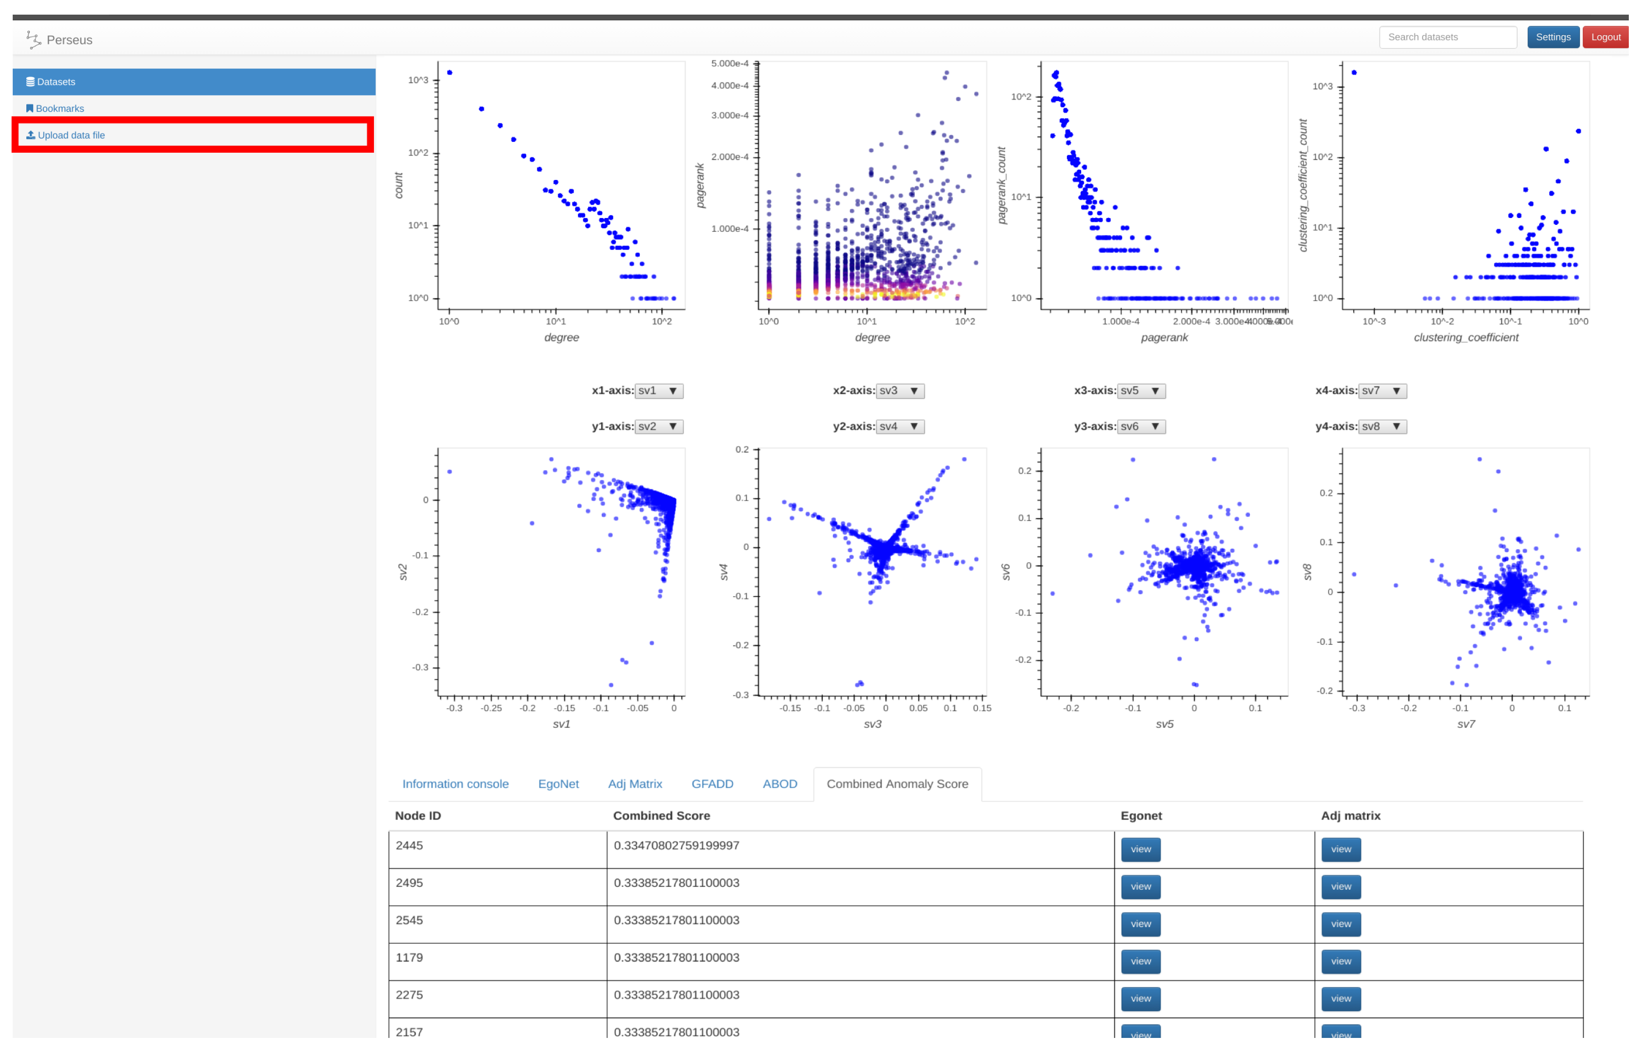Click the Perseus logo icon
1641x1055 pixels.
33,39
